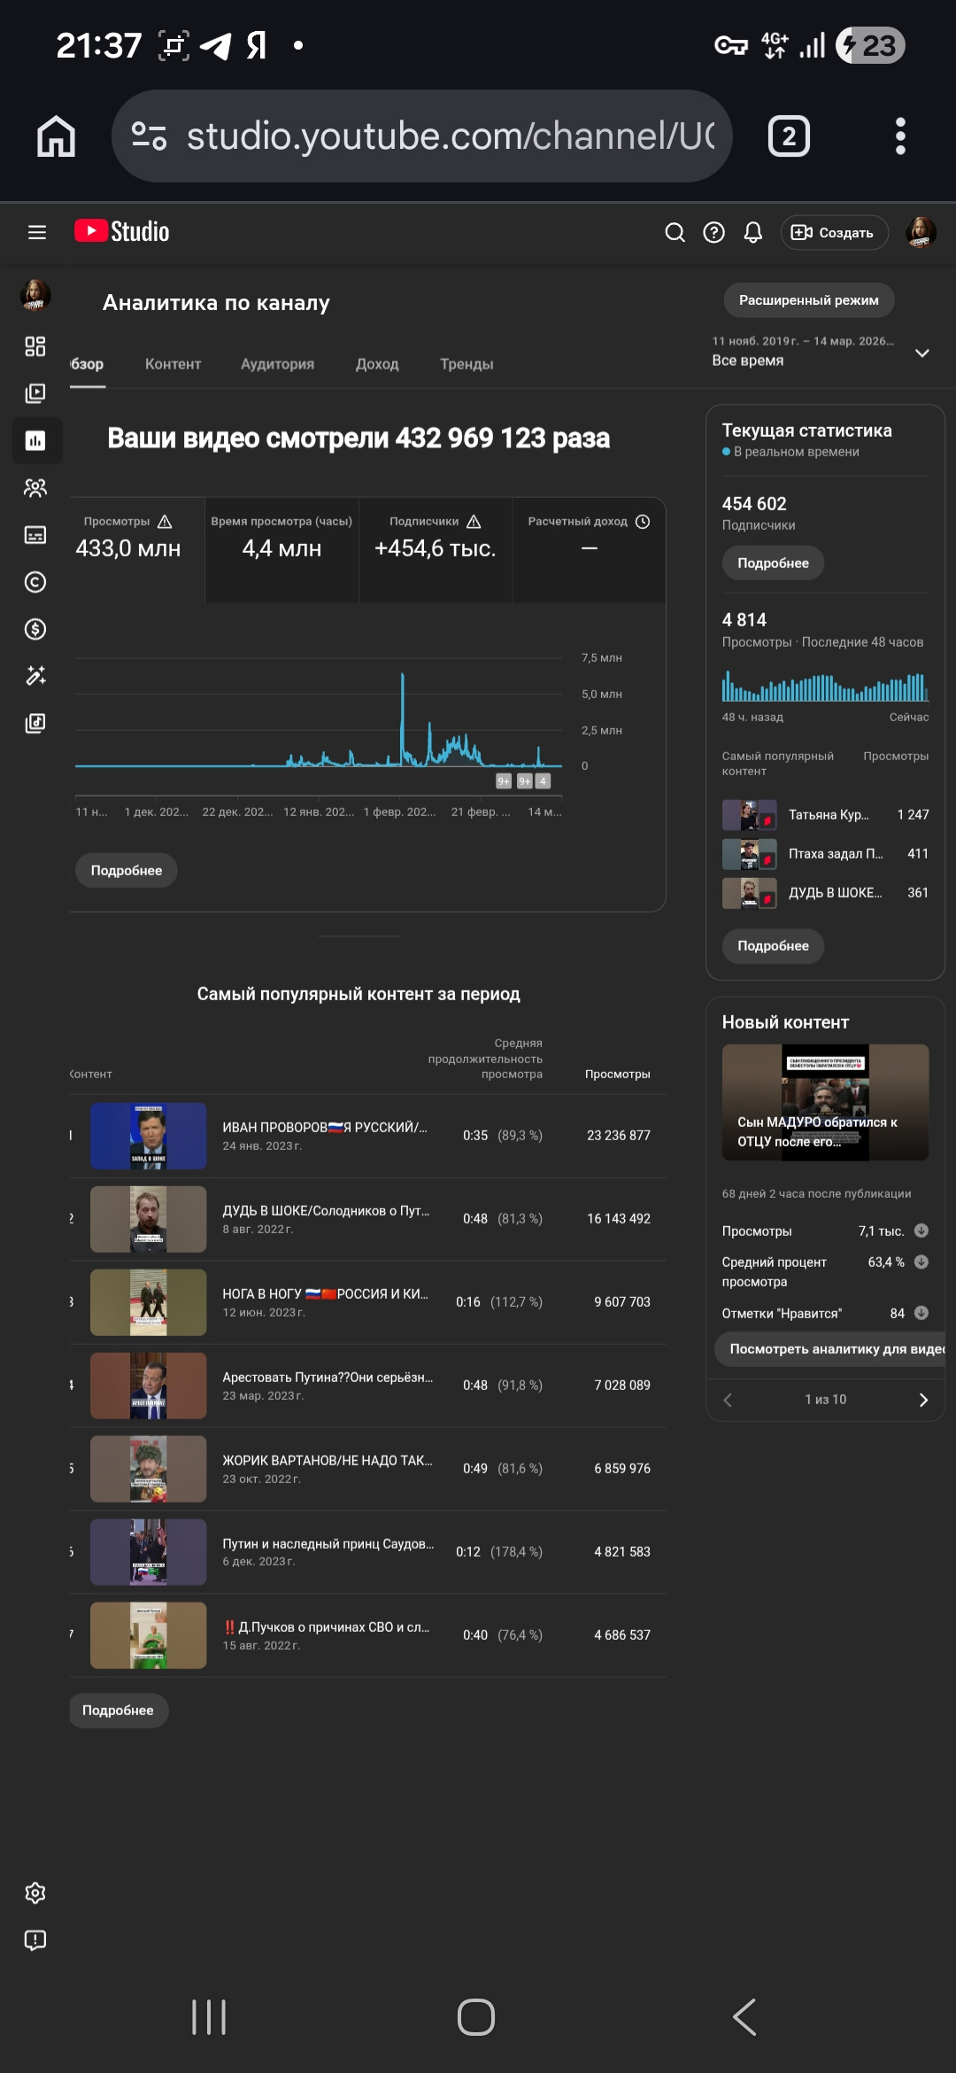Open search in Studio header
Viewport: 956px width, 2073px height.
675,232
